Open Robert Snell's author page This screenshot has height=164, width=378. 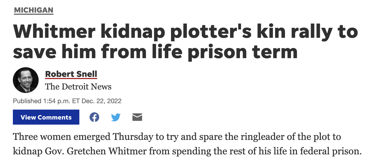pos(71,74)
